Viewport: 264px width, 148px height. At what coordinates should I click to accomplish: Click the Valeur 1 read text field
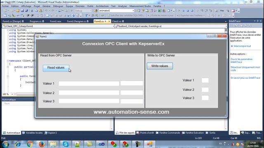coord(89,83)
